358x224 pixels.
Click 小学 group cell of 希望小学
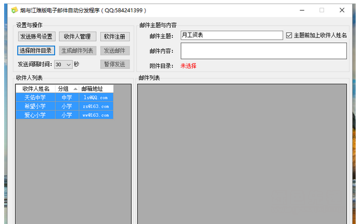coord(67,106)
